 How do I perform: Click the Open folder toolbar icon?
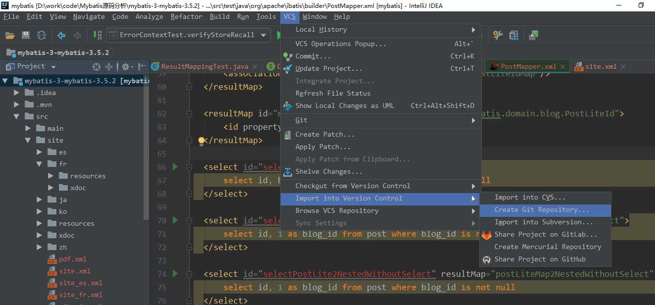[x=10, y=35]
